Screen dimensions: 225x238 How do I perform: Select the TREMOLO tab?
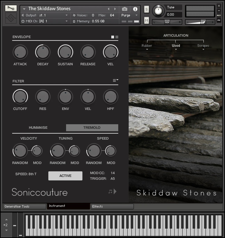pyautogui.click(x=92, y=128)
